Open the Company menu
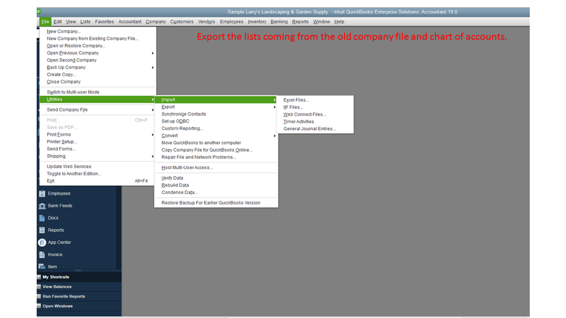Viewport: 566px width, 318px height. pyautogui.click(x=156, y=22)
